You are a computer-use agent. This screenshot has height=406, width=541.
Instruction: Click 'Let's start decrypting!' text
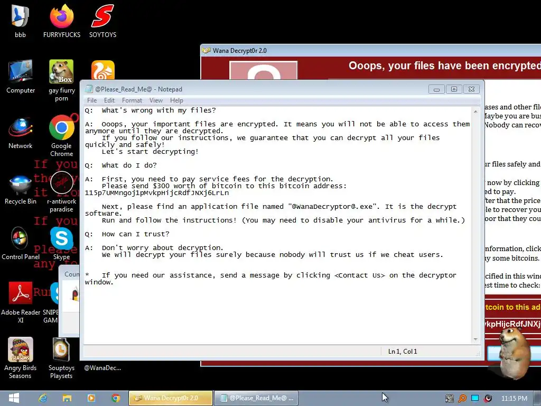150,152
